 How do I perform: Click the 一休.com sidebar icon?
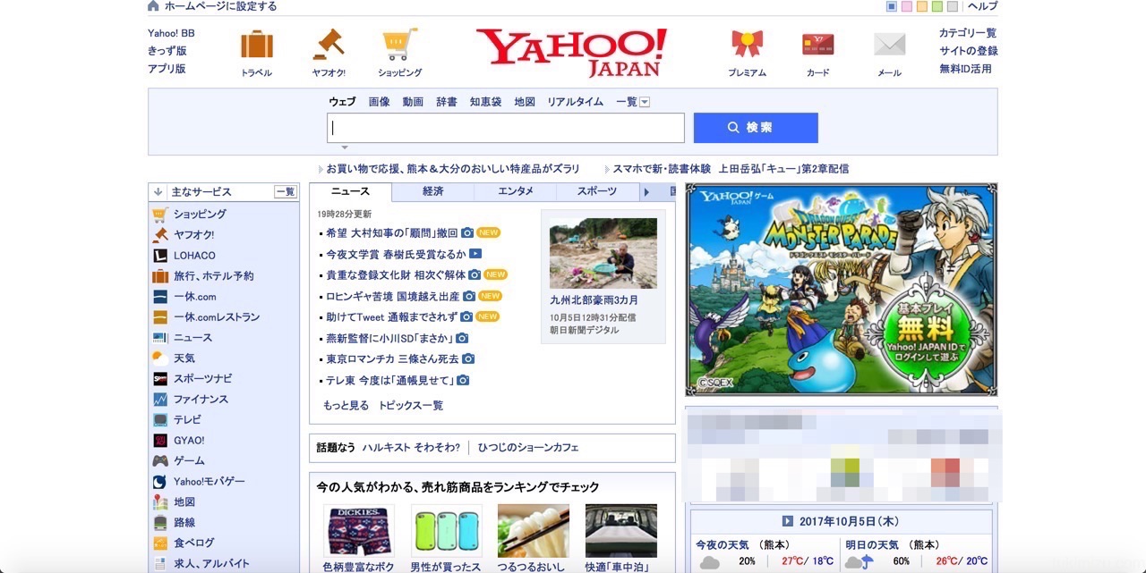pyautogui.click(x=160, y=297)
